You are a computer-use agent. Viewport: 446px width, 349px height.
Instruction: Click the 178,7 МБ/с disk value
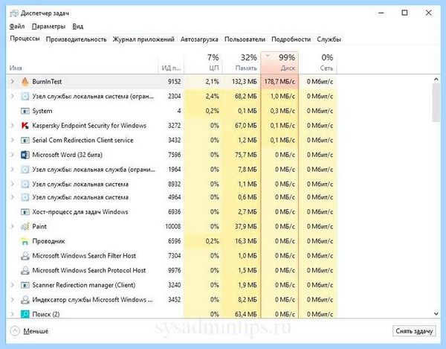(279, 82)
